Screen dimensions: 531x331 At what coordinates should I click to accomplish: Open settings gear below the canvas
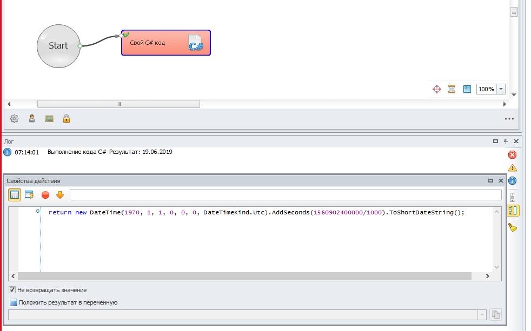14,119
